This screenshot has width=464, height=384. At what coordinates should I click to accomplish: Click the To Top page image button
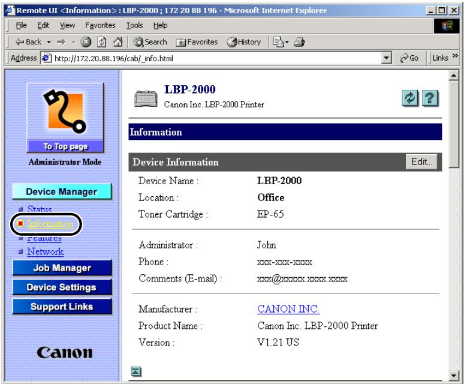click(65, 118)
